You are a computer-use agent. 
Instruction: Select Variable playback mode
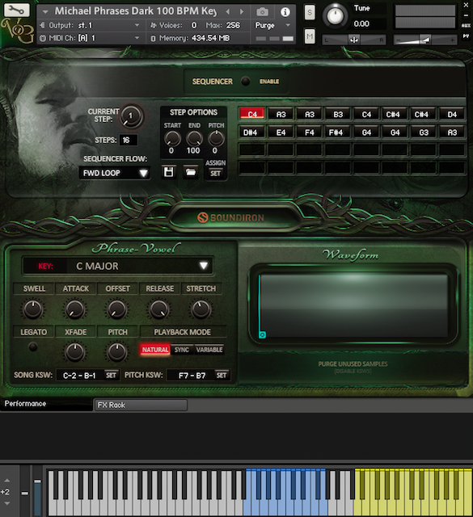[x=209, y=350]
